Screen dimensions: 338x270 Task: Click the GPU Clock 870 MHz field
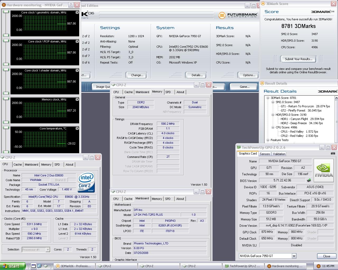point(267,232)
